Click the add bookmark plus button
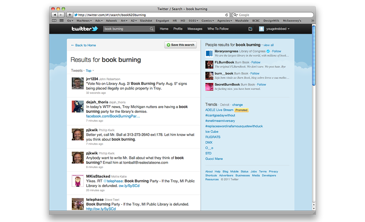 (x=70, y=15)
